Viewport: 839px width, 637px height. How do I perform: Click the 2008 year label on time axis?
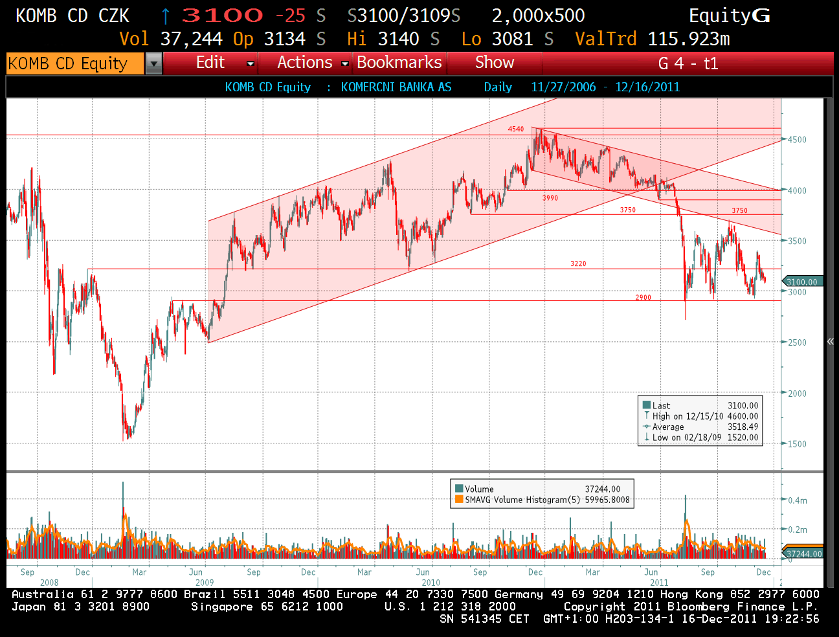pos(49,583)
